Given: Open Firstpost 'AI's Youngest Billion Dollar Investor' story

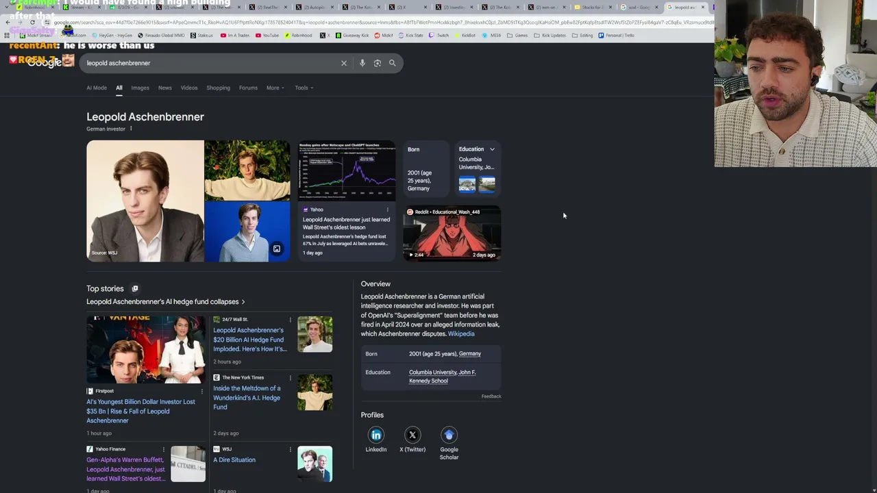Looking at the screenshot, I should click(x=140, y=412).
